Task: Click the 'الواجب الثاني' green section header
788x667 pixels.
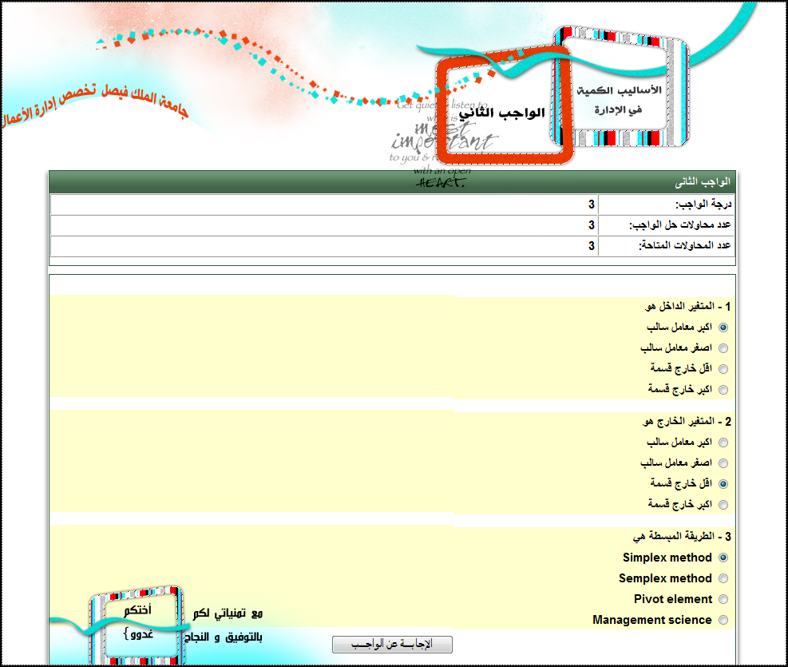Action: coord(392,182)
